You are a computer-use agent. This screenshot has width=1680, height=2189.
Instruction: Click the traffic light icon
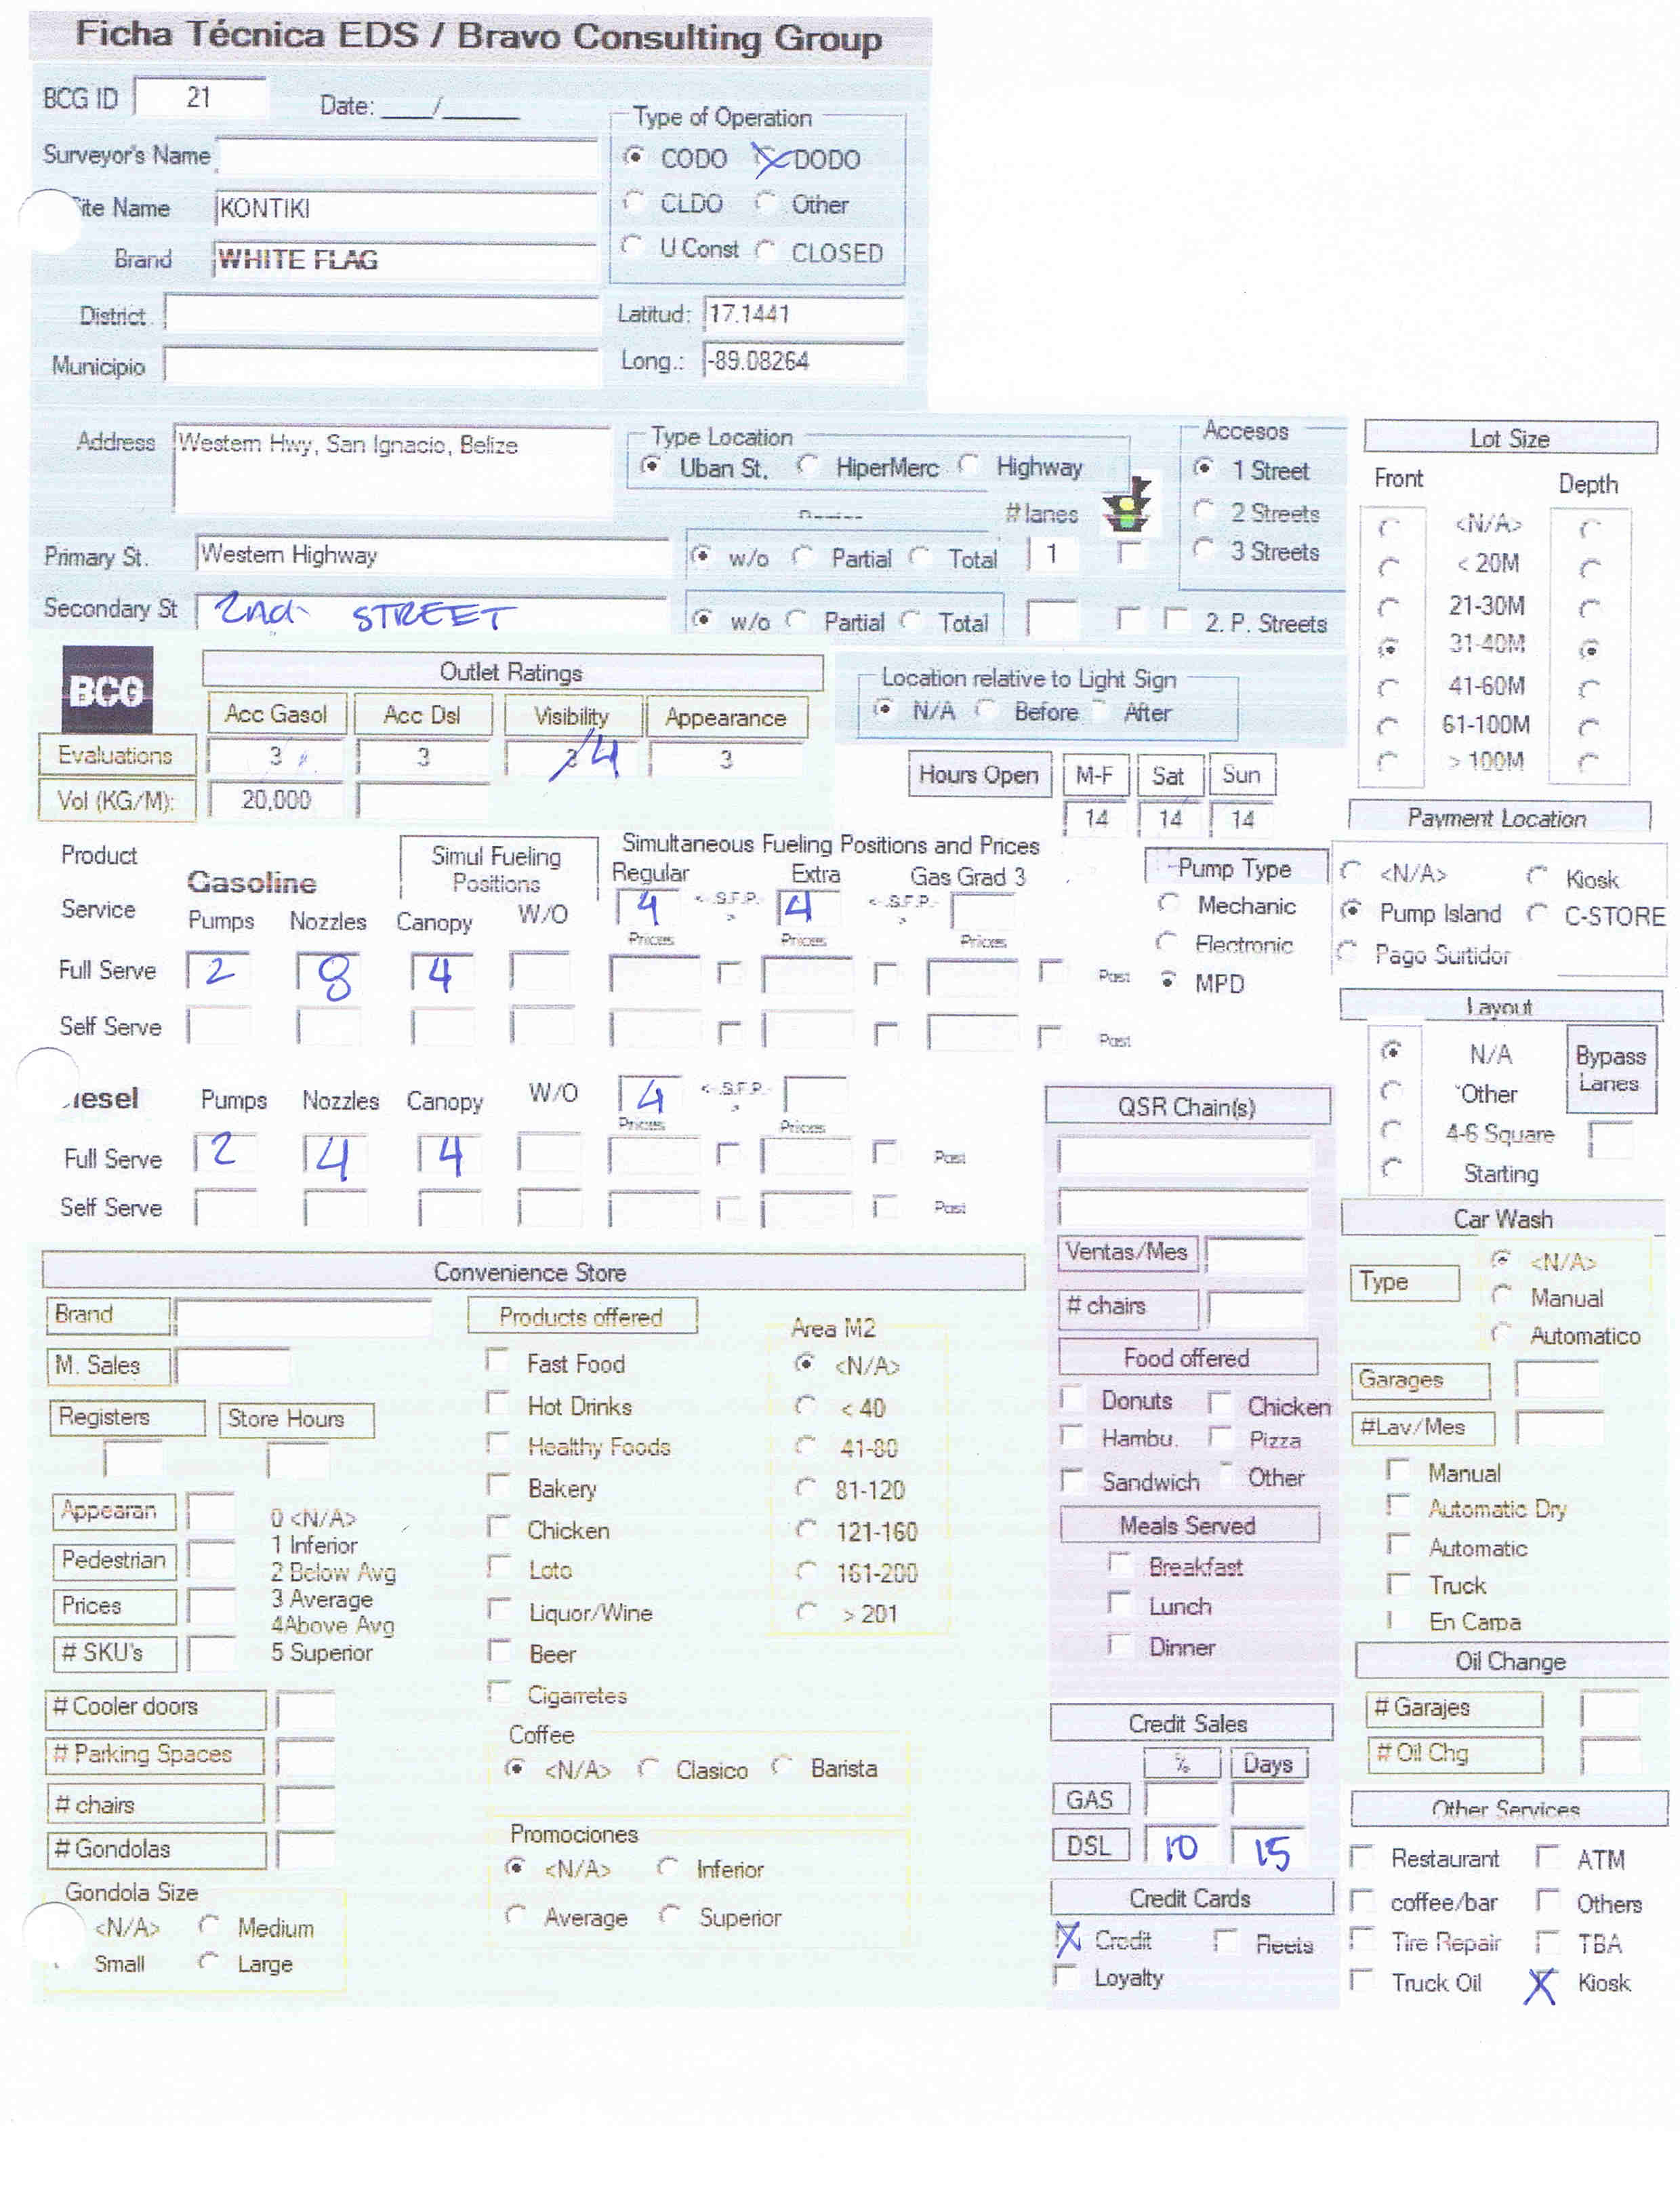[x=1127, y=504]
